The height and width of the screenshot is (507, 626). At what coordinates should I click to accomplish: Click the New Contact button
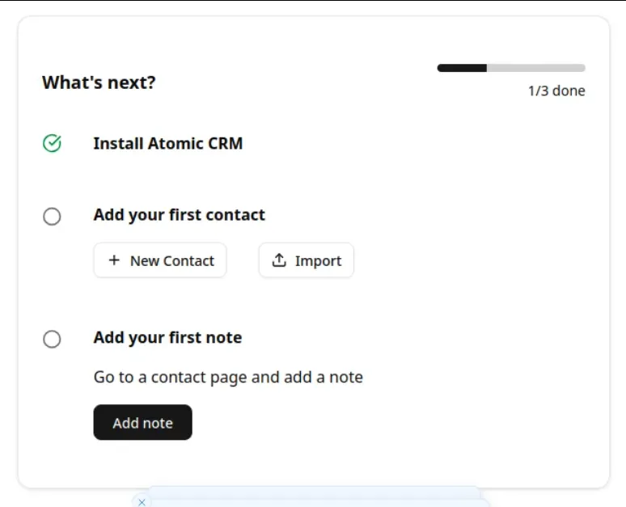(160, 260)
